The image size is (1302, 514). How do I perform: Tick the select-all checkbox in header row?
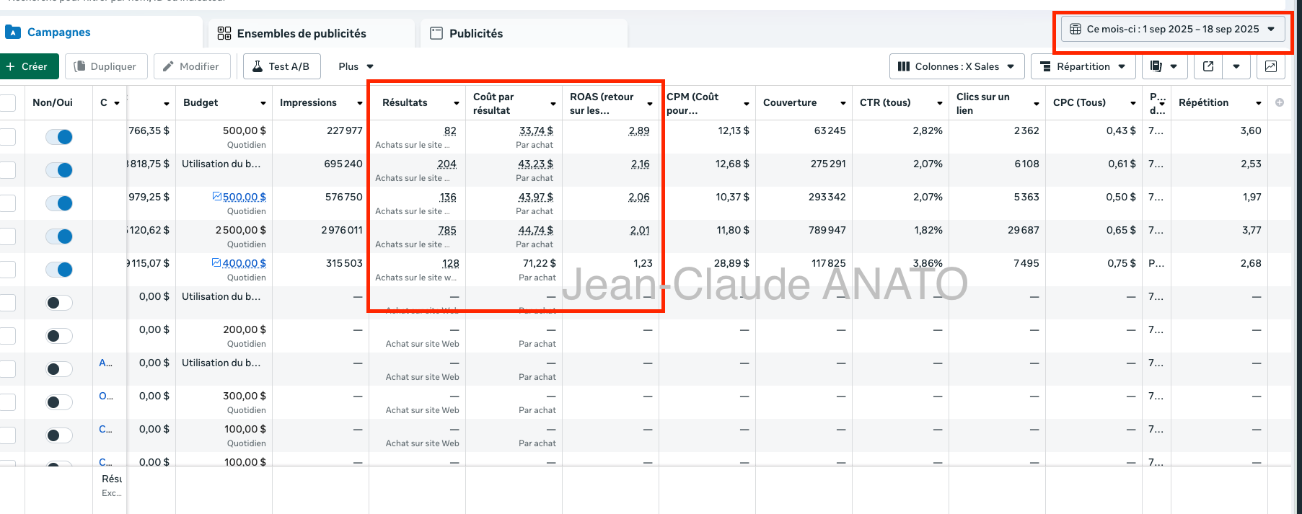(7, 102)
